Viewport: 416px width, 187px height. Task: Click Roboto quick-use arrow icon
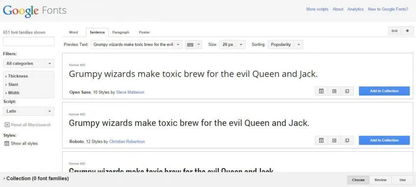click(334, 140)
